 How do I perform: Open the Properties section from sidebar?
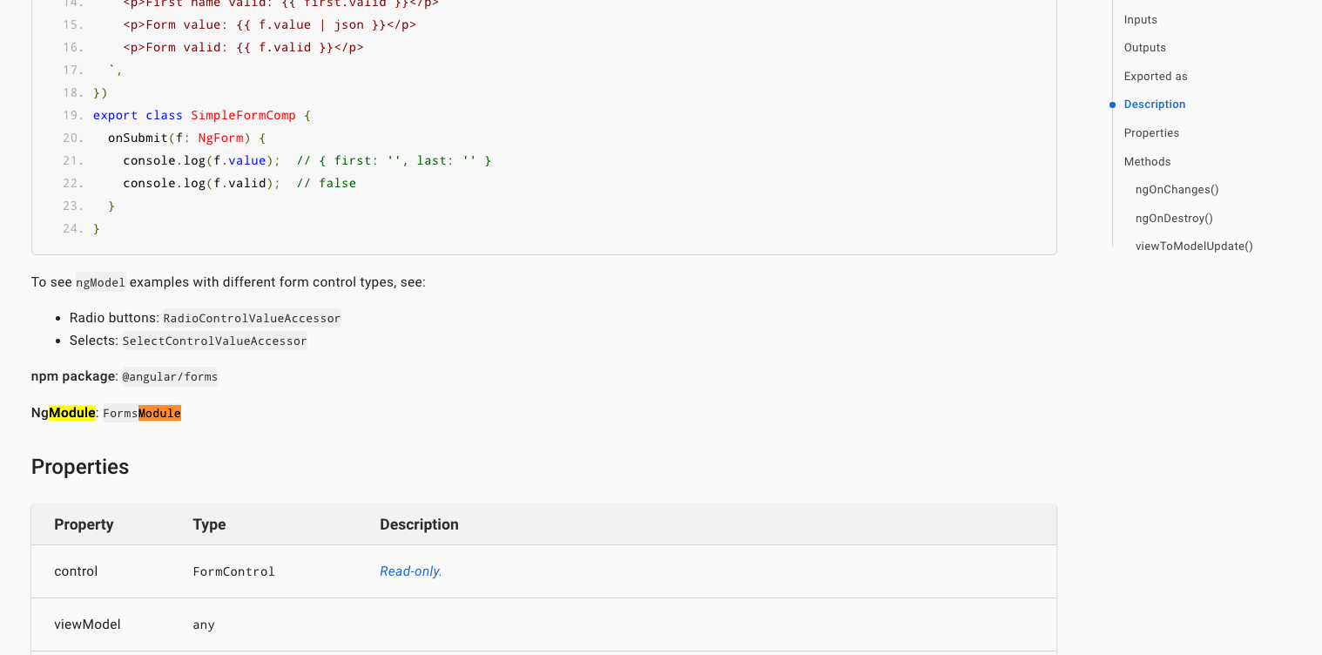[1151, 132]
